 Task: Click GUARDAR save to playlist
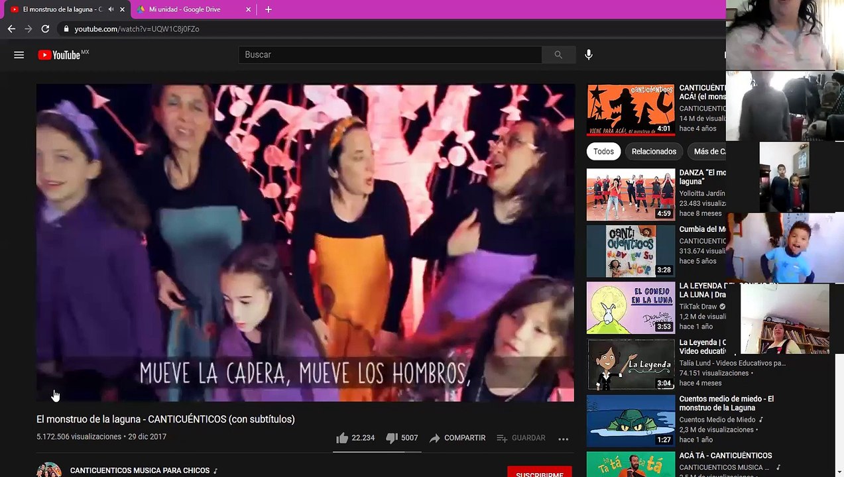521,438
